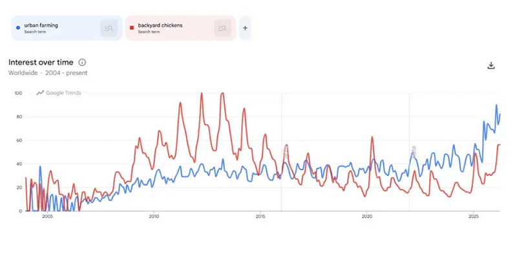Click the Google Trends logo watermark
This screenshot has height=253, width=517.
coord(59,93)
